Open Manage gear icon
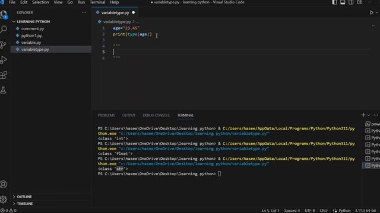 click(4, 199)
